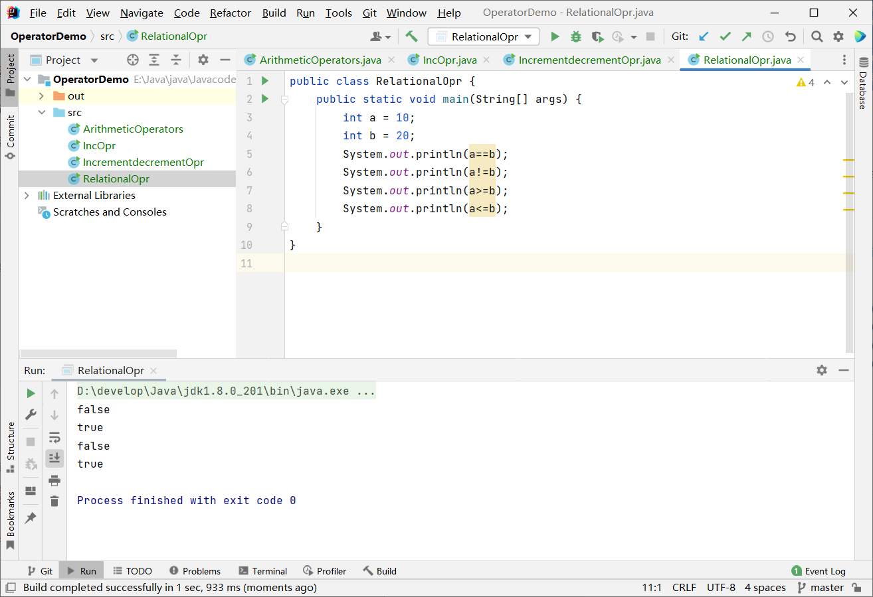Viewport: 873px width, 597px height.
Task: Click the locate target icon in Project panel
Action: click(133, 60)
